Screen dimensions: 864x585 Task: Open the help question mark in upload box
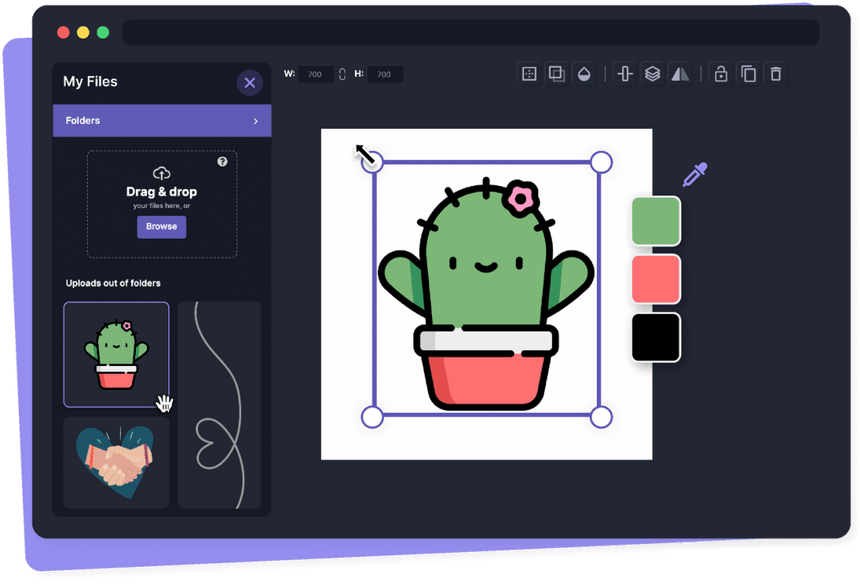pos(222,161)
